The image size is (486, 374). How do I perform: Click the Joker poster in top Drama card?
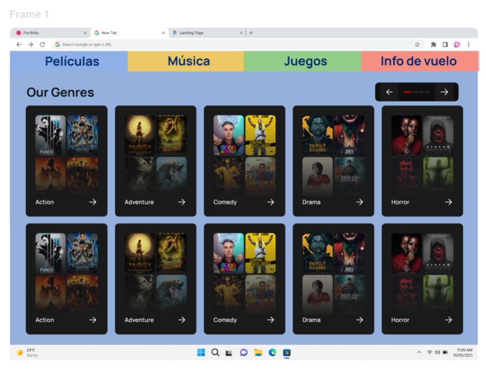tap(350, 135)
